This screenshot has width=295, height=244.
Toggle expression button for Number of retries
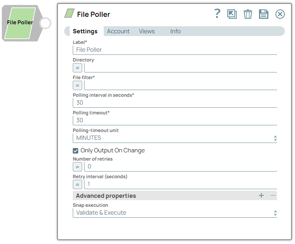[x=77, y=166]
